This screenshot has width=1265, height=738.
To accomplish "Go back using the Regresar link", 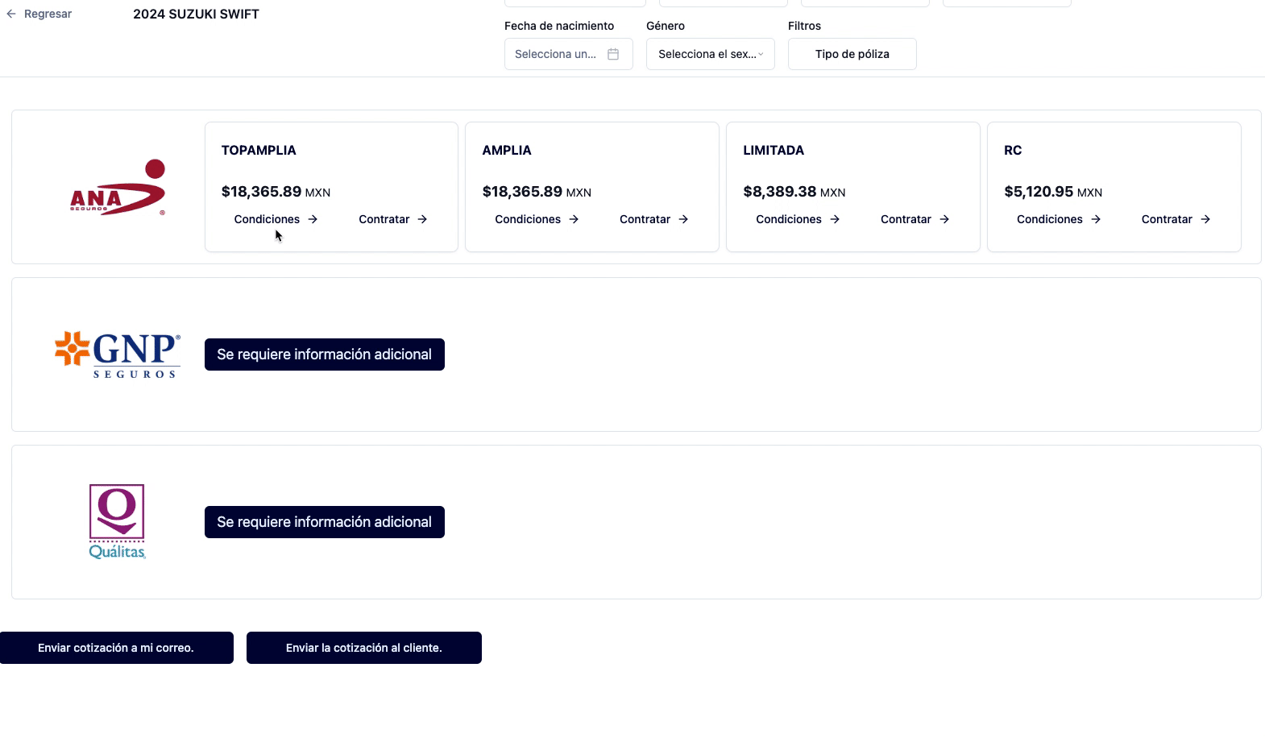I will coord(39,14).
